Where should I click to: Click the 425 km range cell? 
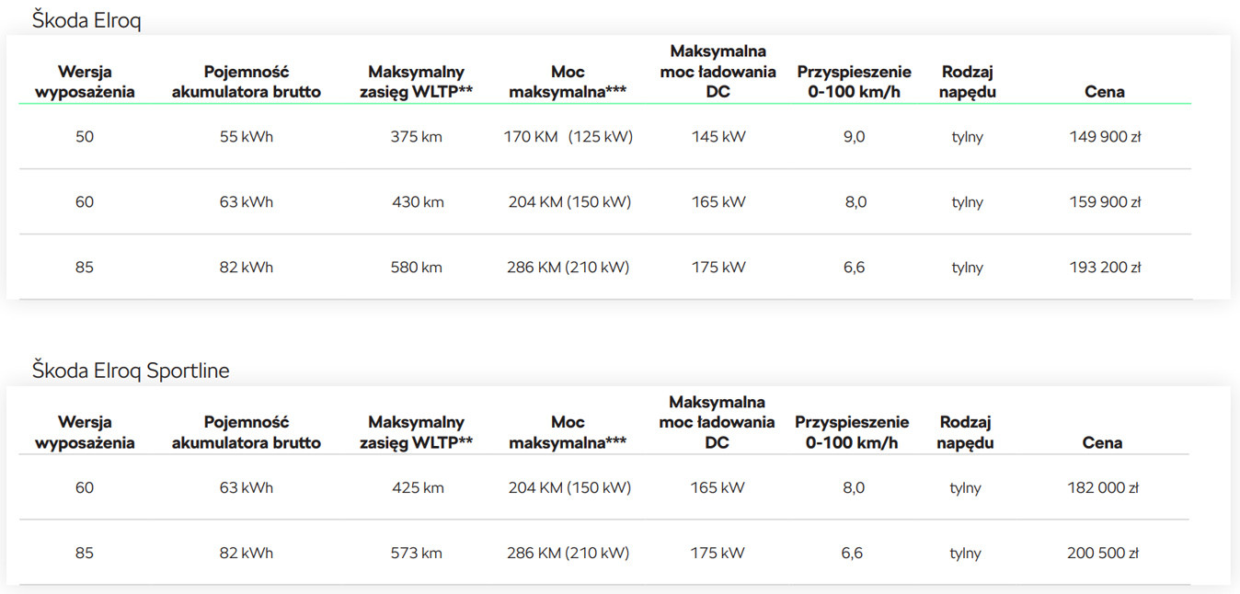coord(418,488)
